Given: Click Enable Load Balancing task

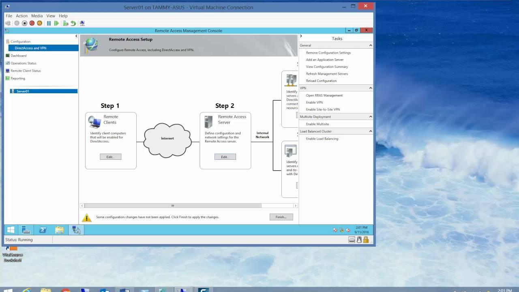Looking at the screenshot, I should tap(322, 139).
